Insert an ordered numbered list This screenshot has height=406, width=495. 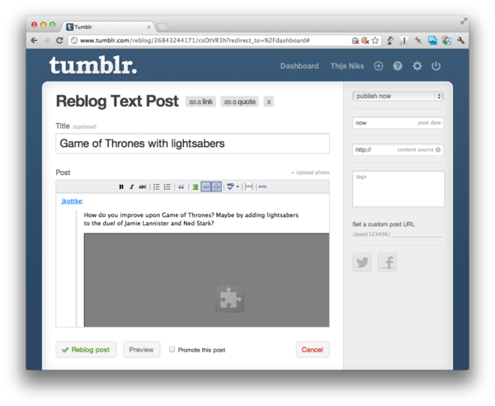(167, 186)
